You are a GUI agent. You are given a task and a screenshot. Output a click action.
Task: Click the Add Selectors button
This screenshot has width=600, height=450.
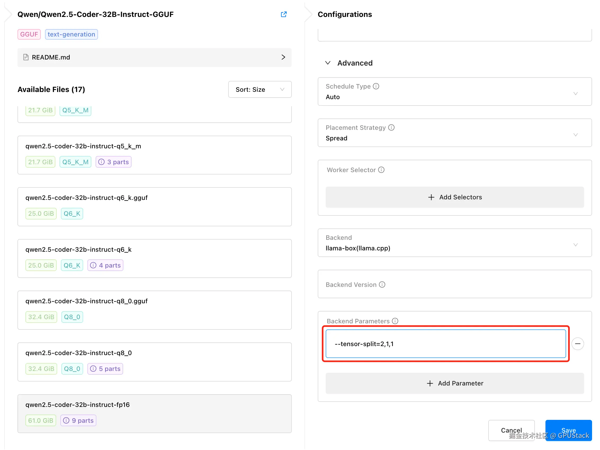coord(455,197)
